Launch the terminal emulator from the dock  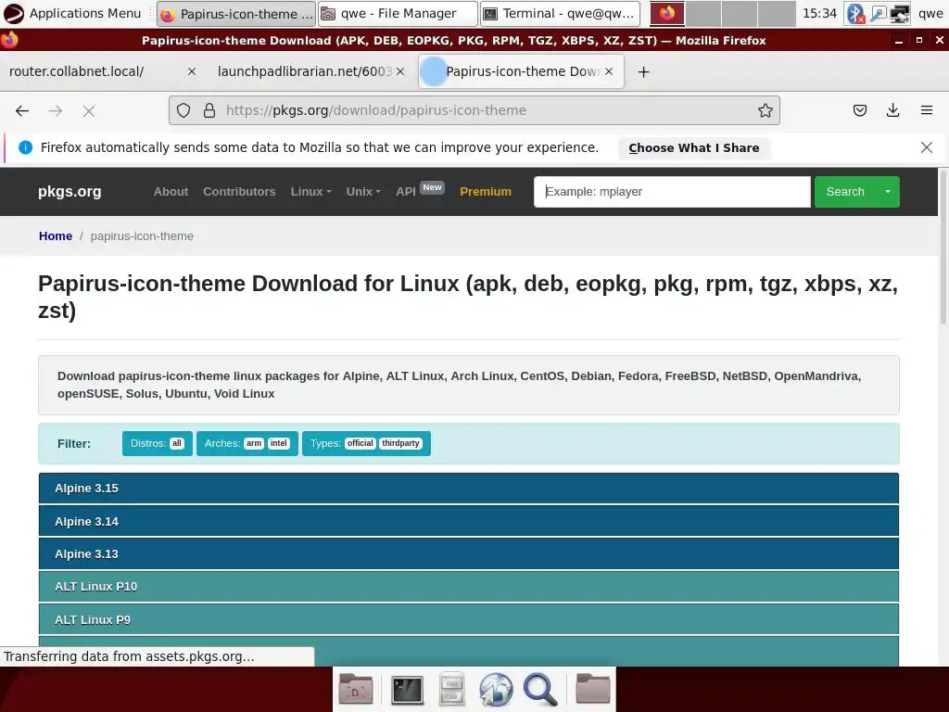(407, 690)
